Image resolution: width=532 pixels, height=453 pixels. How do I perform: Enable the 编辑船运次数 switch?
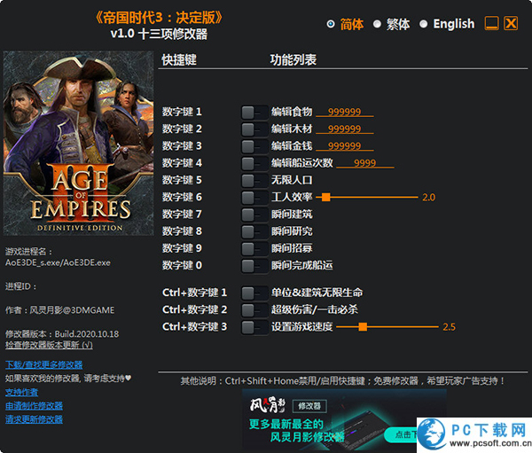pyautogui.click(x=254, y=163)
